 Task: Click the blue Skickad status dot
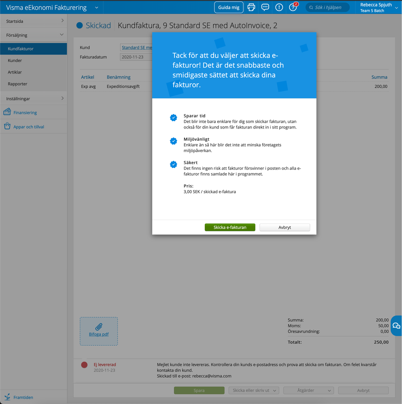pyautogui.click(x=80, y=25)
